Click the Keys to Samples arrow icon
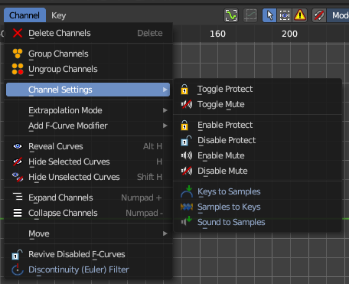Screen dimensions: 349x284 [187, 191]
